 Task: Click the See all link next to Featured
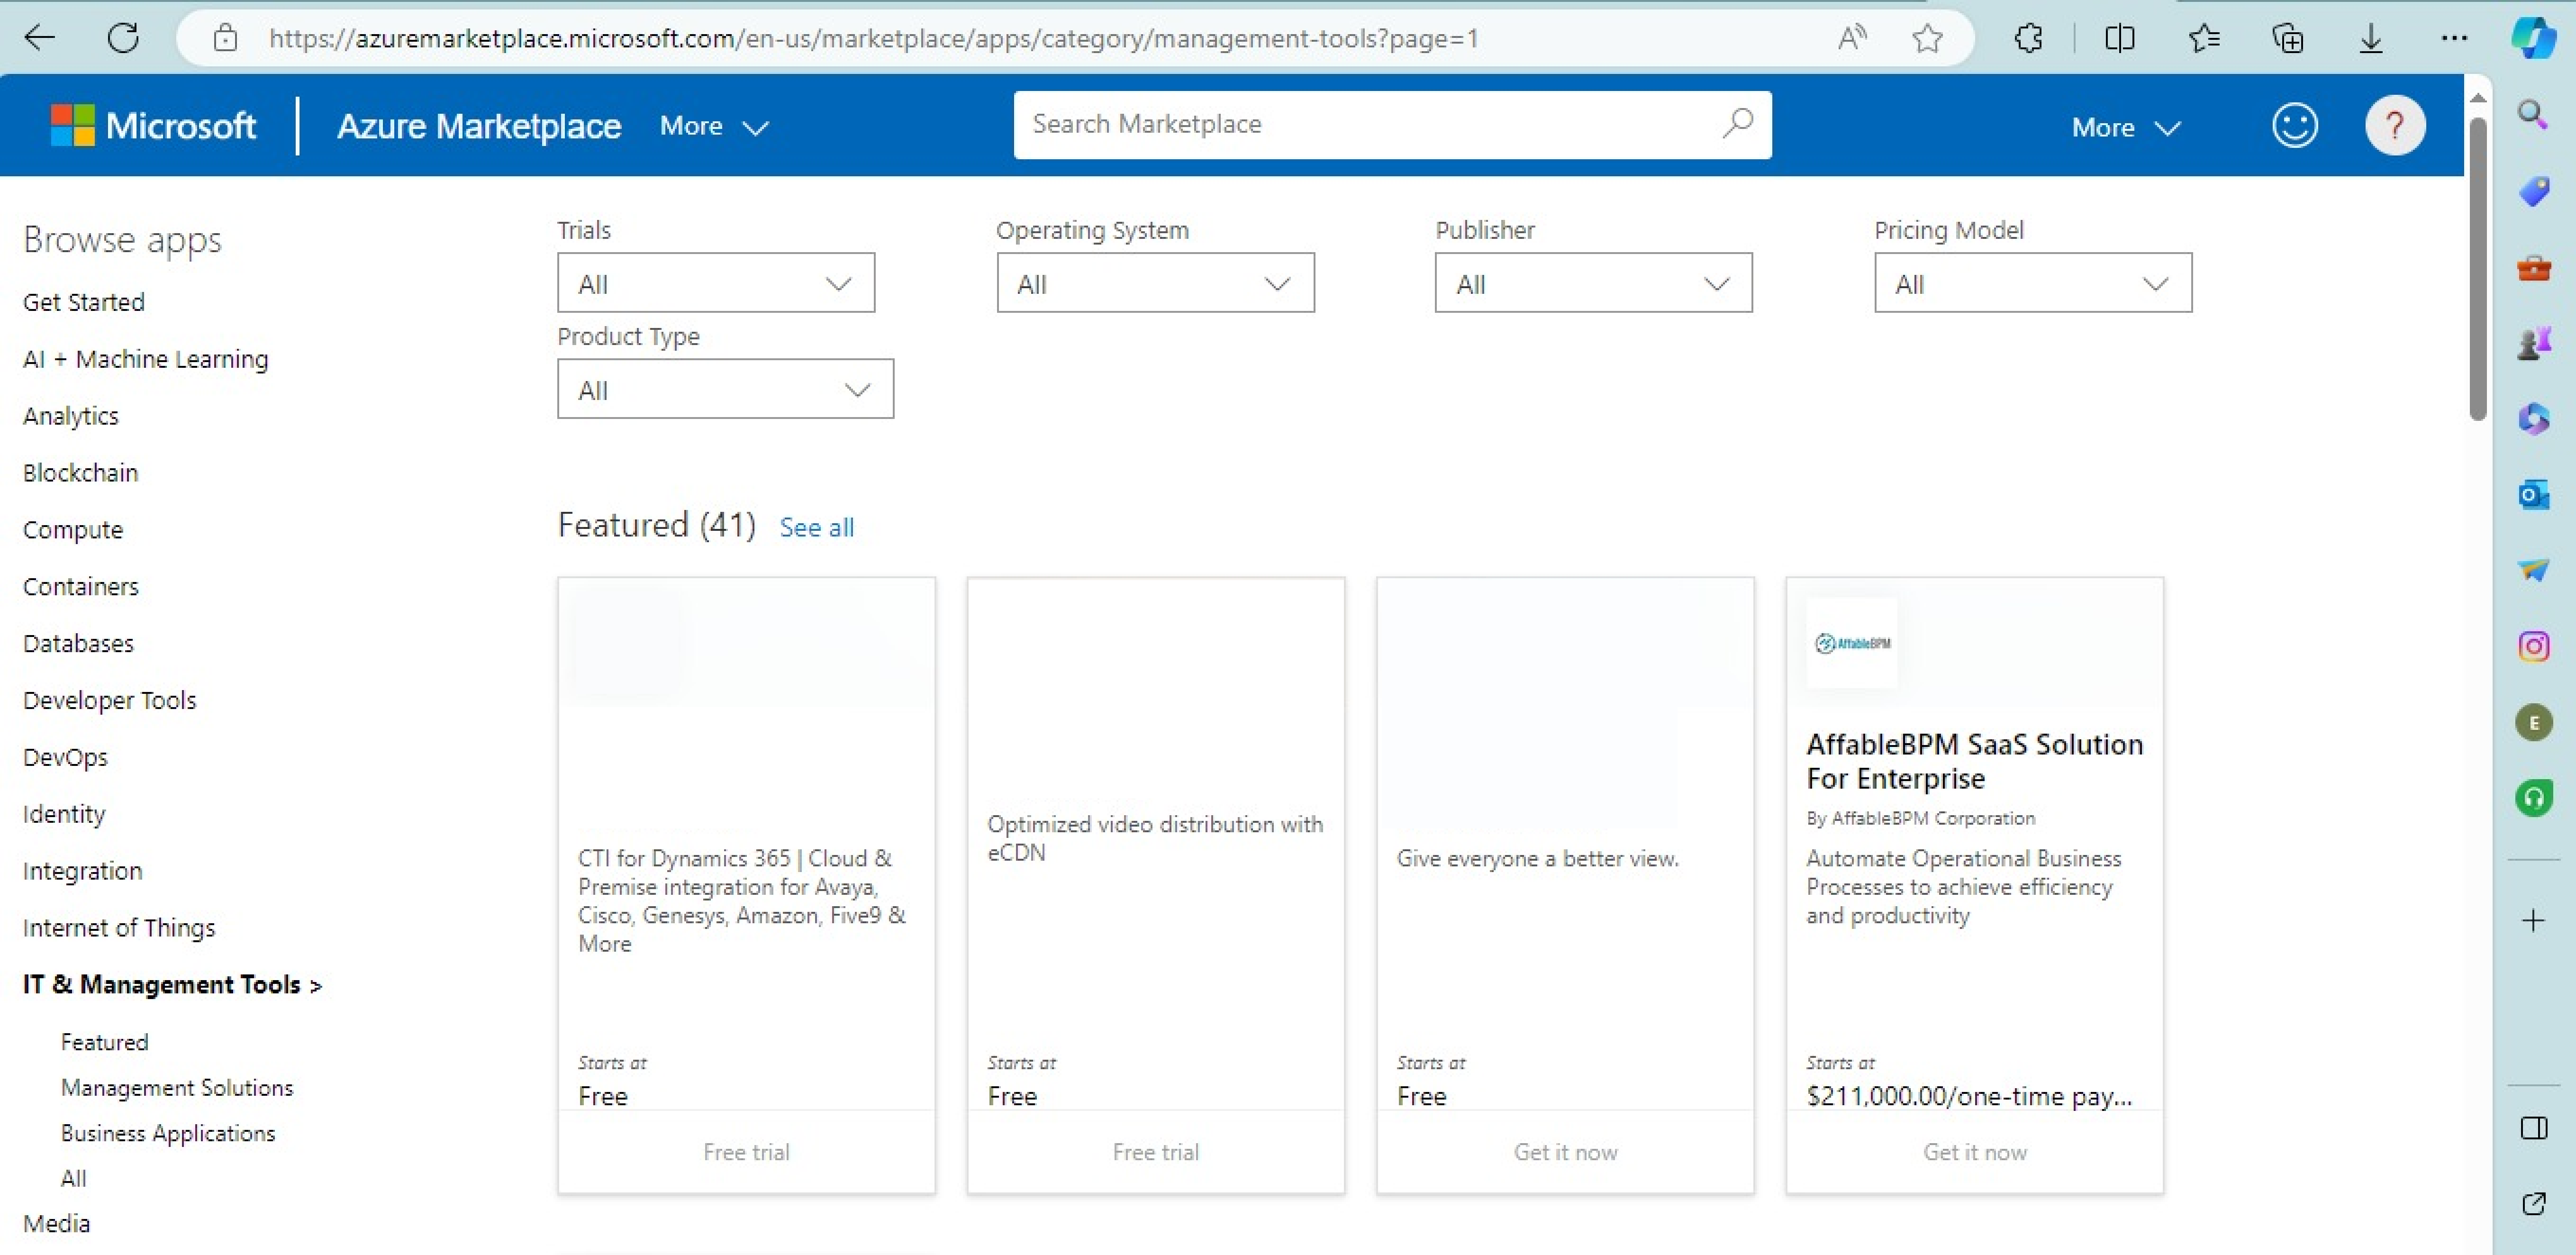click(x=816, y=527)
